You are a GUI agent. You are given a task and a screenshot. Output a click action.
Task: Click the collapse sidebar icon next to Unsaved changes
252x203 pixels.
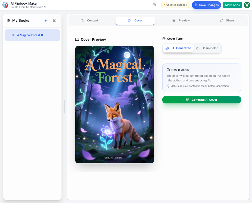[154, 5]
